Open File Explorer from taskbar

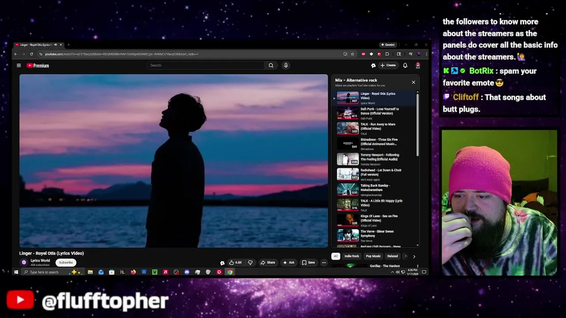pos(90,272)
